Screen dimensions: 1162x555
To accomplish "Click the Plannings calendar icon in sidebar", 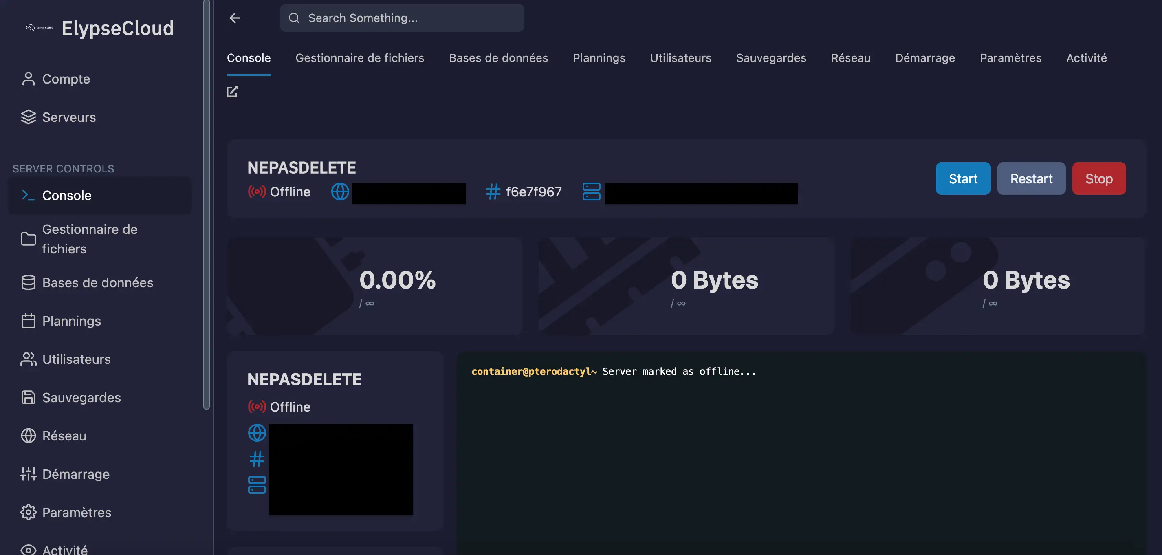I will point(29,321).
